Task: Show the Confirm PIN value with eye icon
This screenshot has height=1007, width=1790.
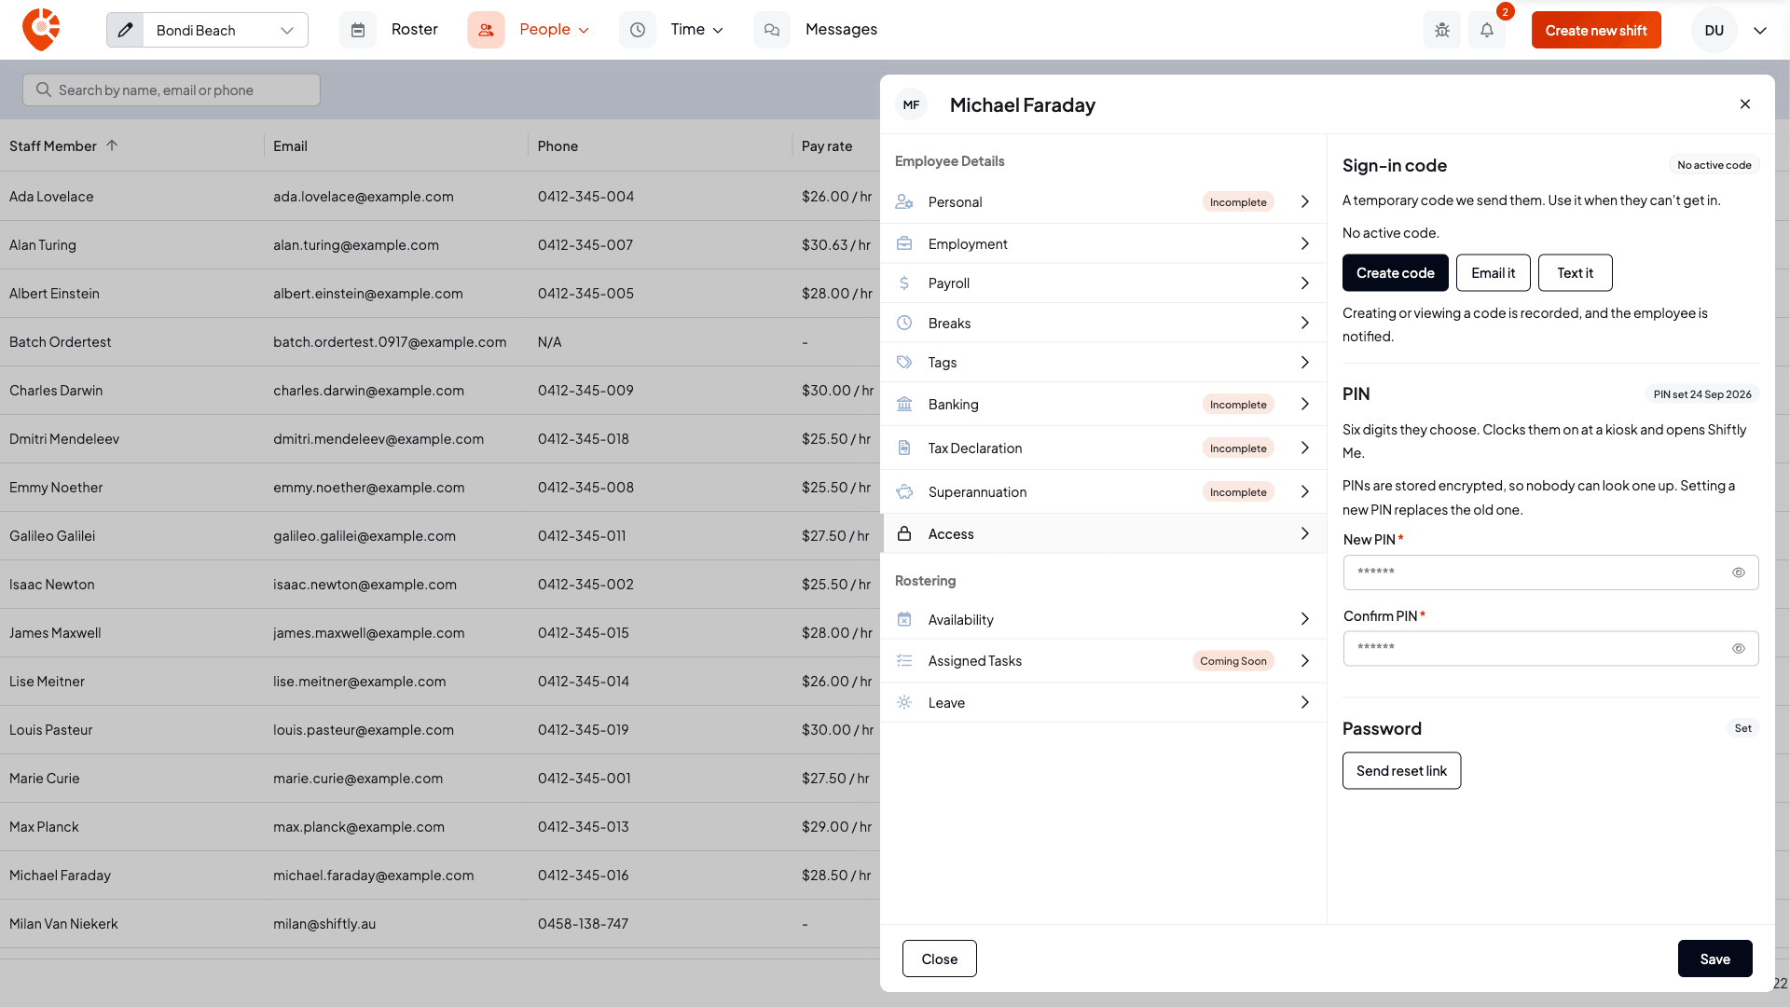Action: tap(1739, 649)
